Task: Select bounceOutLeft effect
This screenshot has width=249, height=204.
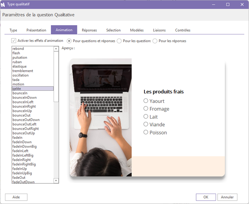Action: tap(33, 124)
